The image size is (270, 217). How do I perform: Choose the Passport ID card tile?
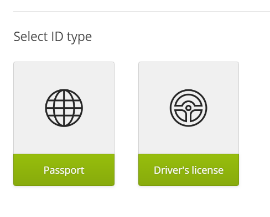click(x=64, y=124)
